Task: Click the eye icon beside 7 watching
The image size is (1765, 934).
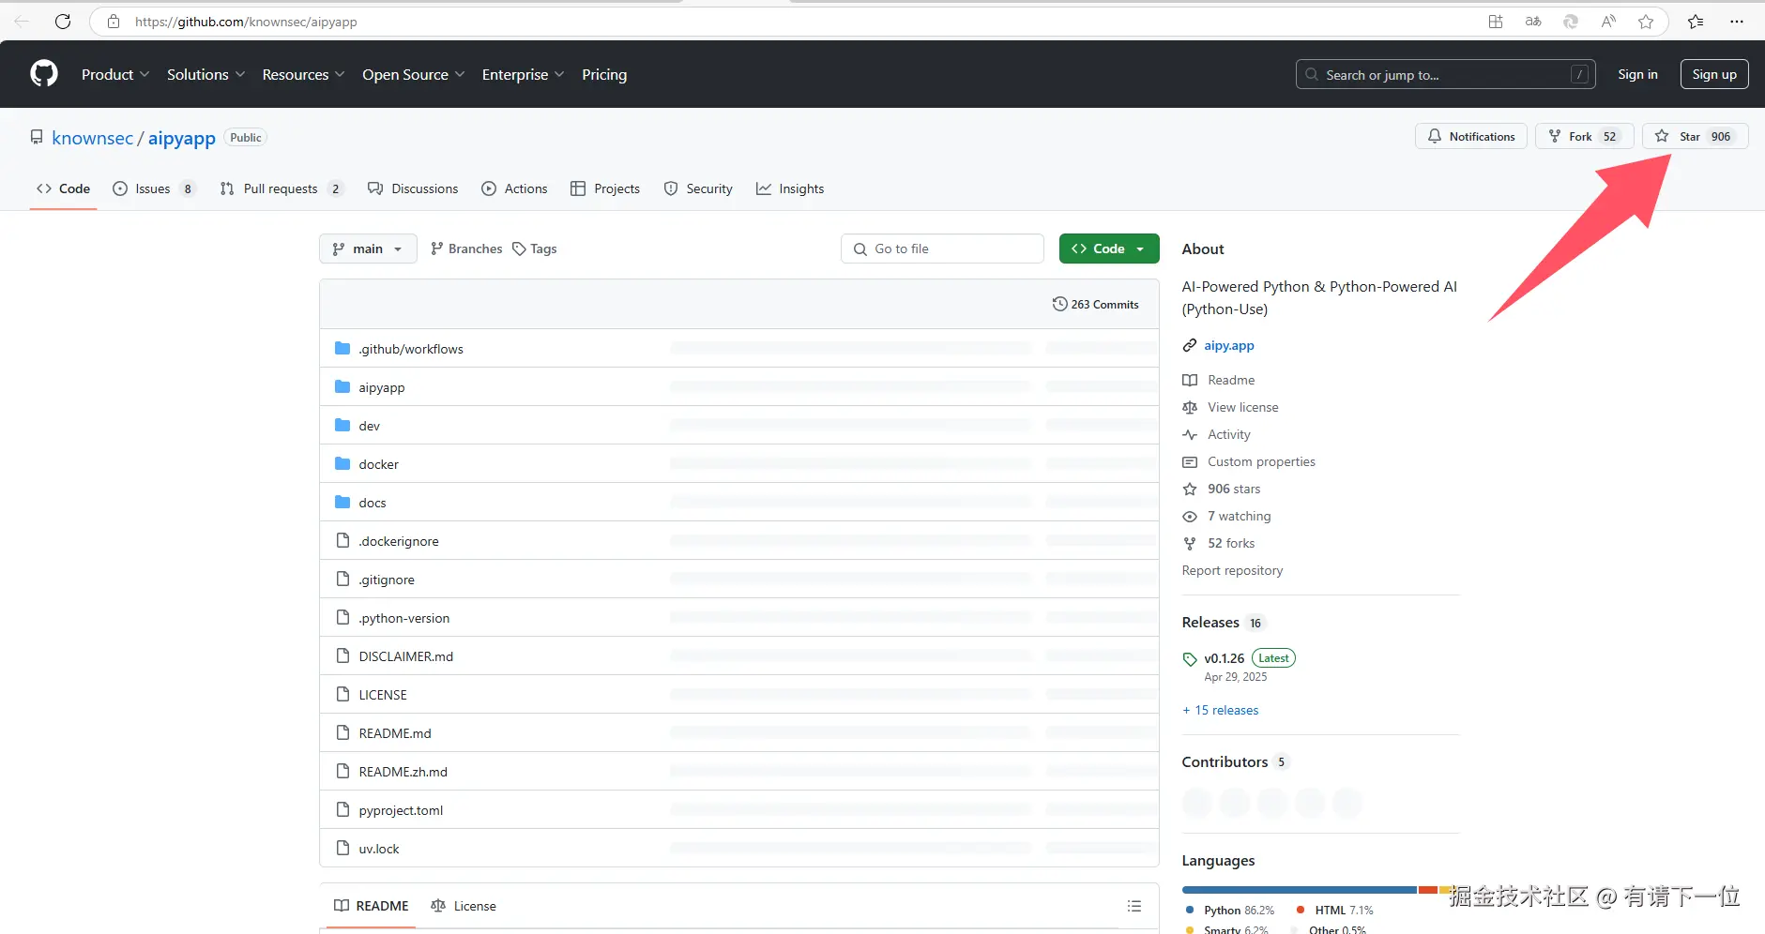Action: coord(1190,516)
